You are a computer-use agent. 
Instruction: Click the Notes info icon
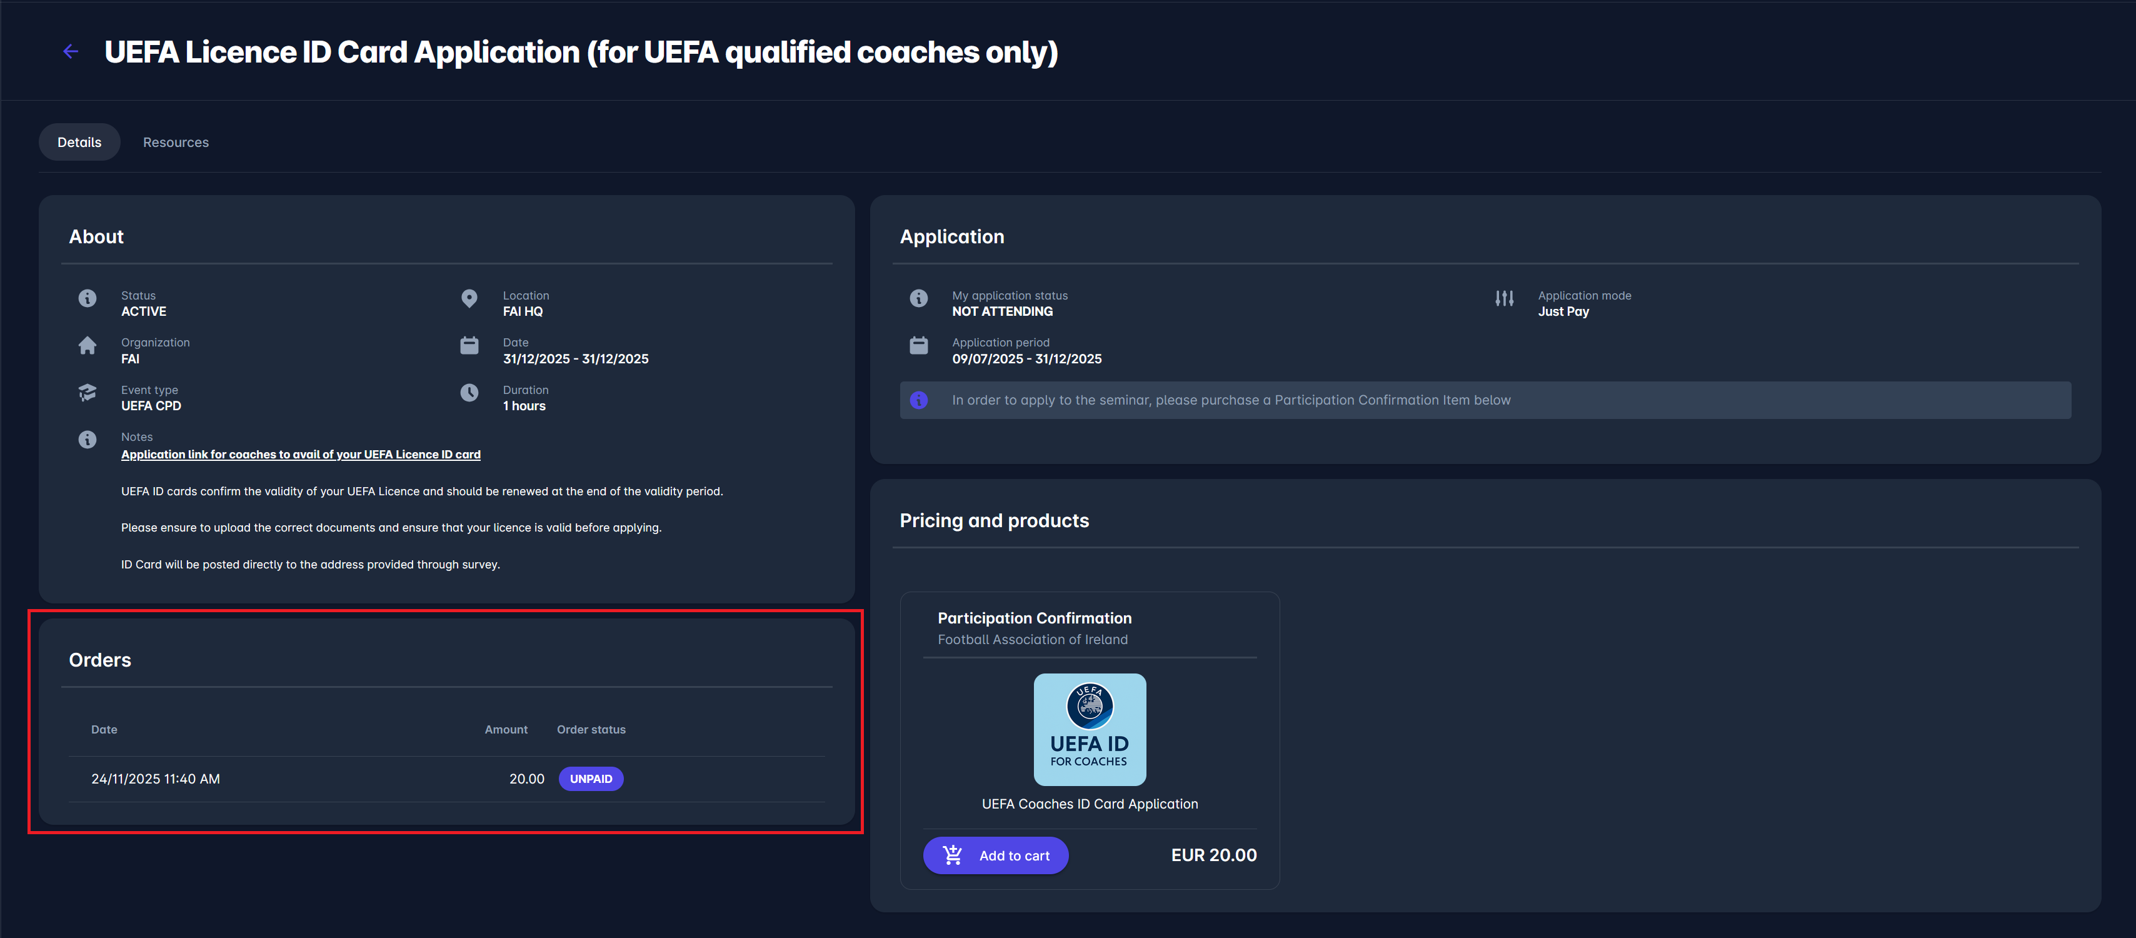87,440
